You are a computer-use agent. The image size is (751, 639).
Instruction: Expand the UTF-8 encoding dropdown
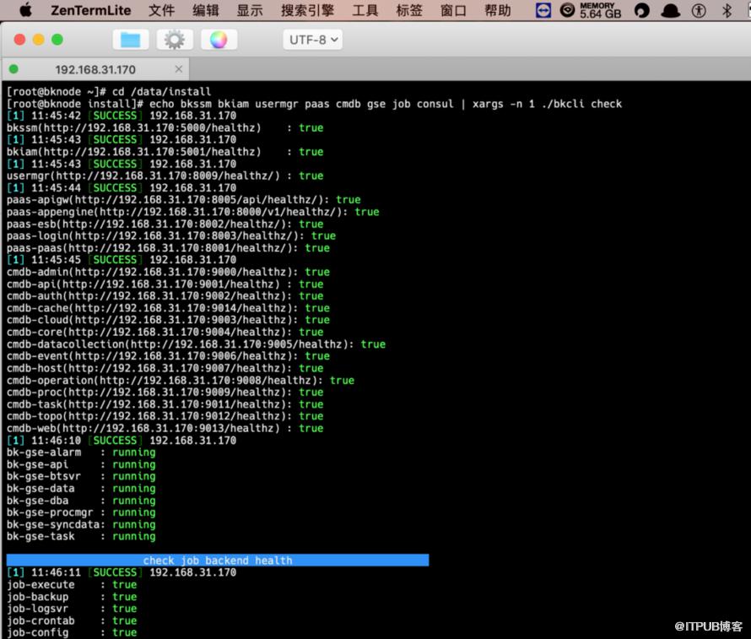(312, 40)
